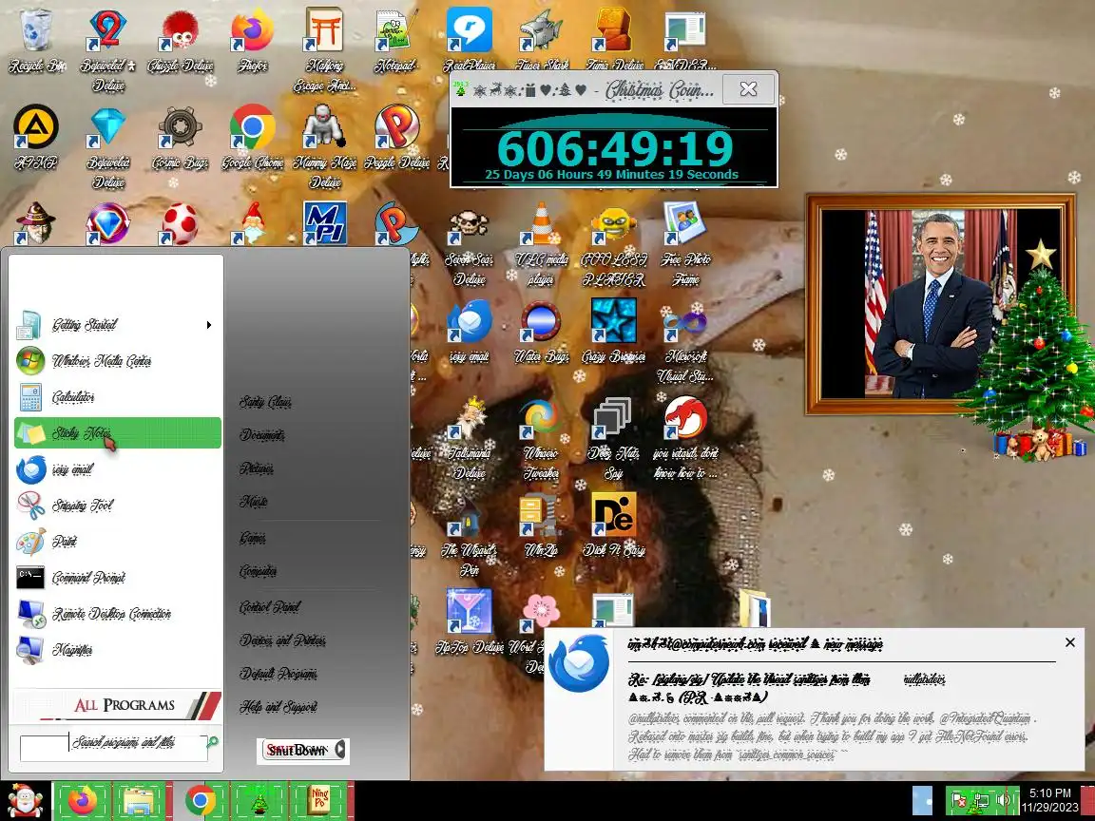
Task: Open Documents link in Start menu
Action: point(261,435)
